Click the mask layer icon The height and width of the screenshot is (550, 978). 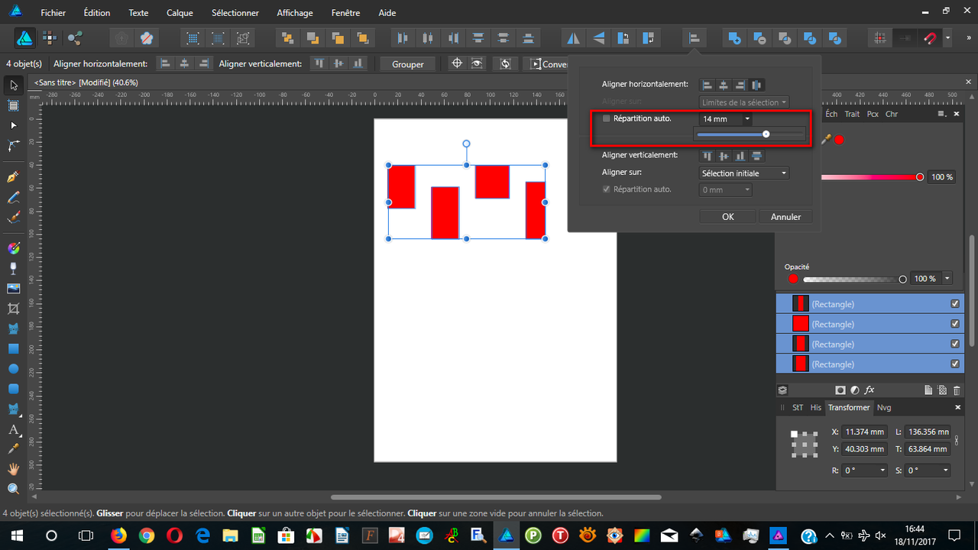point(840,390)
